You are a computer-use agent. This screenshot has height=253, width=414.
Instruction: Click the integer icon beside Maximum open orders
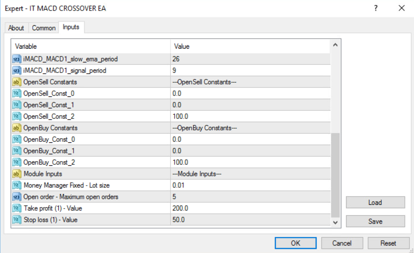17,197
